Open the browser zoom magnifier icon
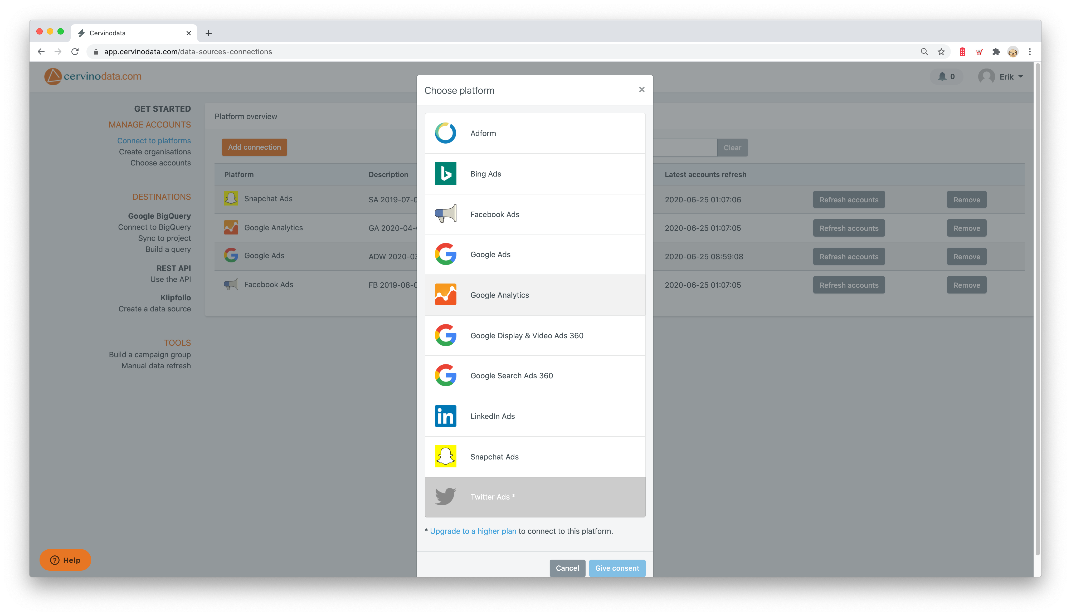The height and width of the screenshot is (616, 1071). [924, 52]
